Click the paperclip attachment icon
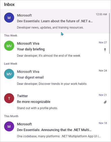Screen dimensions: 111x142 point(105,102)
